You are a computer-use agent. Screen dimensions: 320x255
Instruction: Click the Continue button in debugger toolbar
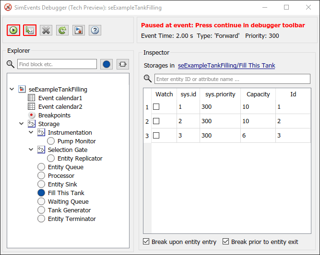13,30
